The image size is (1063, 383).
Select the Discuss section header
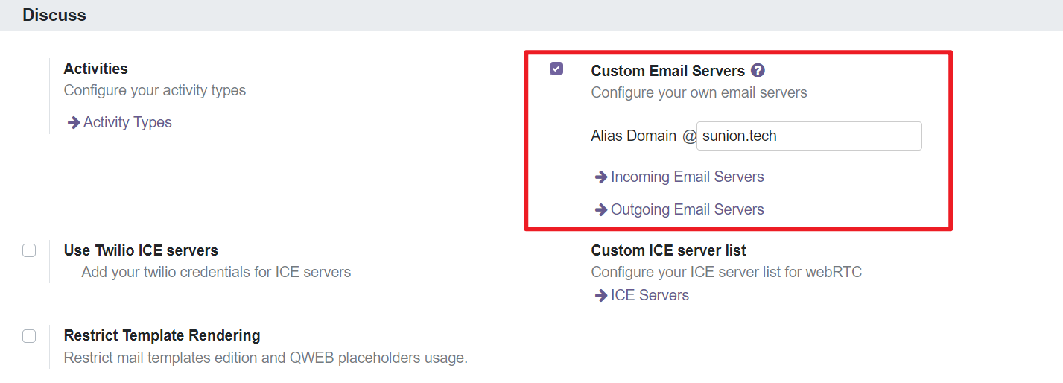tap(54, 15)
